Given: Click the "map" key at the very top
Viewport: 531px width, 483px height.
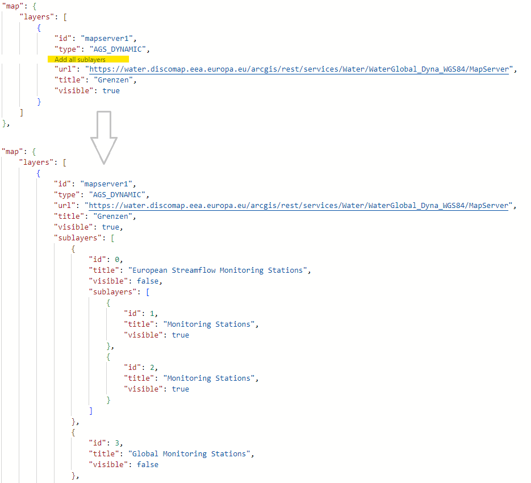Looking at the screenshot, I should (x=12, y=6).
